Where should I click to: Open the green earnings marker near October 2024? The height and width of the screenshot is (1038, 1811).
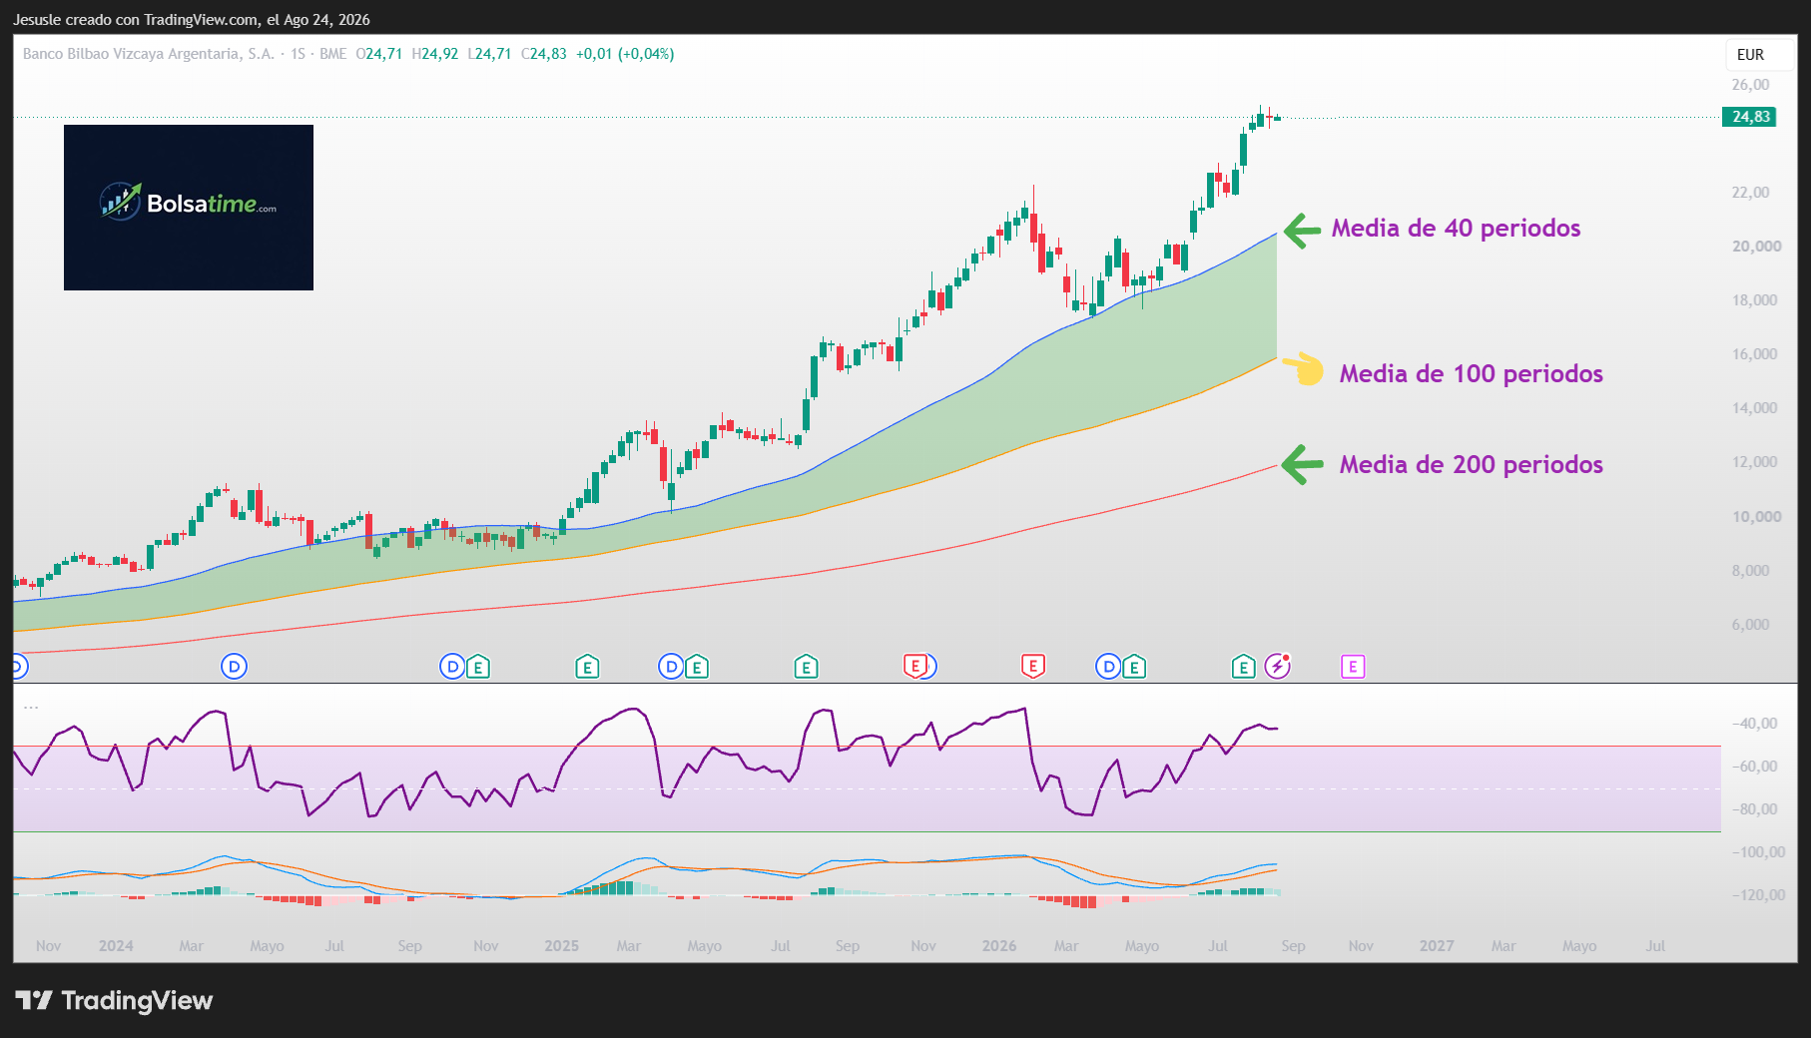click(x=478, y=667)
